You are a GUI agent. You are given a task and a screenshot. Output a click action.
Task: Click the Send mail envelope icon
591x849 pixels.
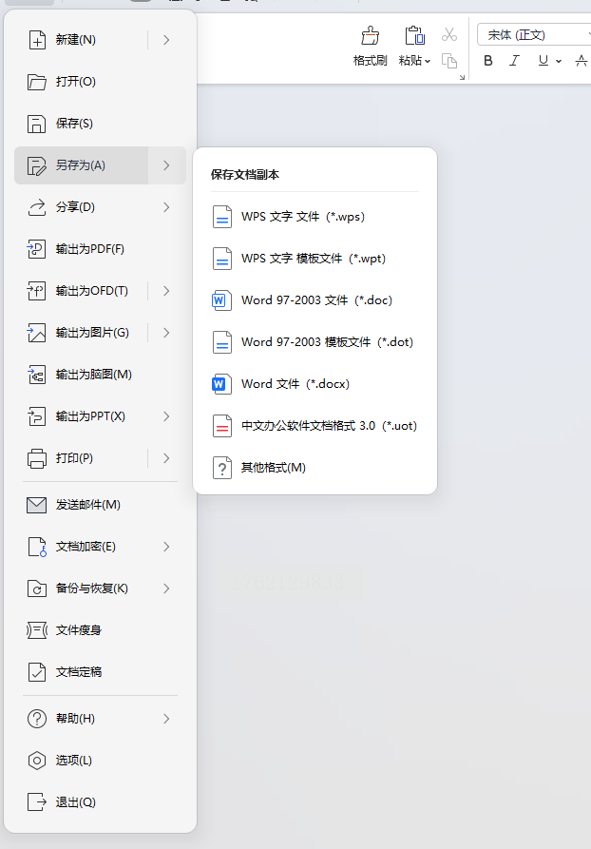click(x=37, y=505)
